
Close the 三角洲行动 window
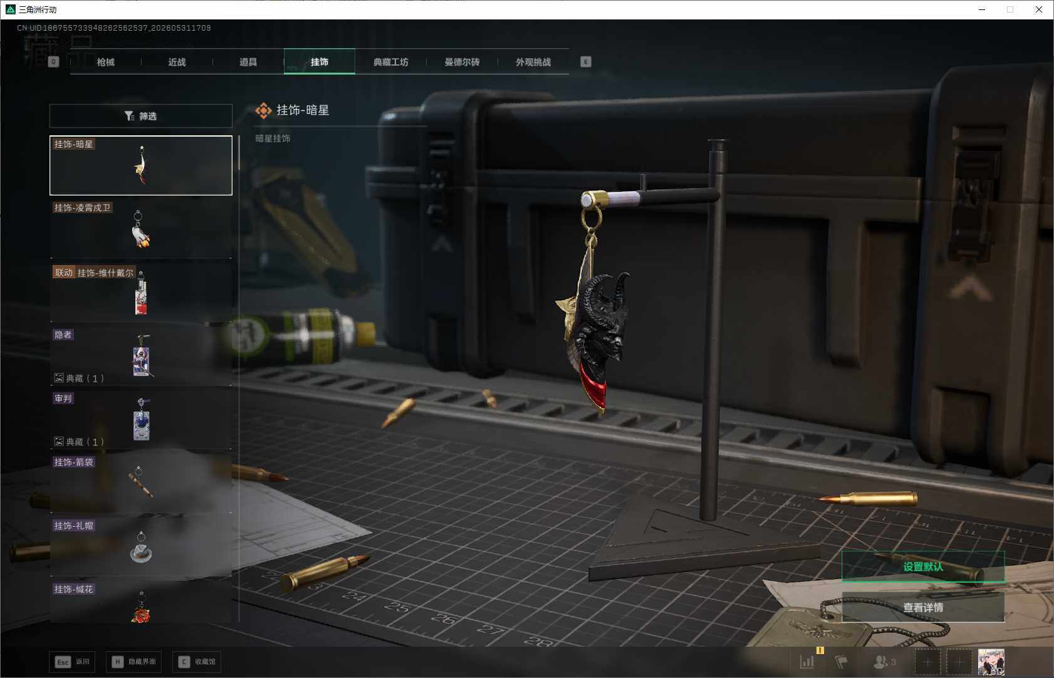point(1039,9)
